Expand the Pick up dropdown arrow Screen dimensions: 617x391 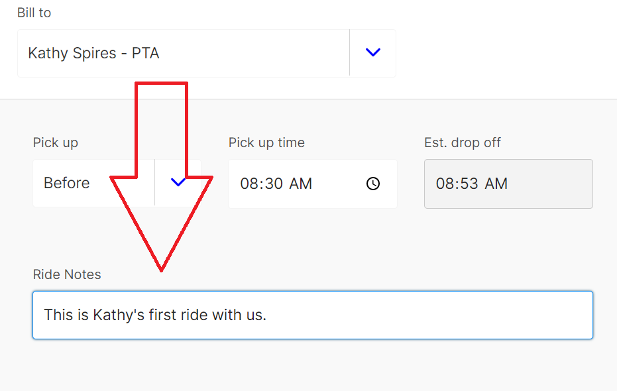tap(178, 183)
